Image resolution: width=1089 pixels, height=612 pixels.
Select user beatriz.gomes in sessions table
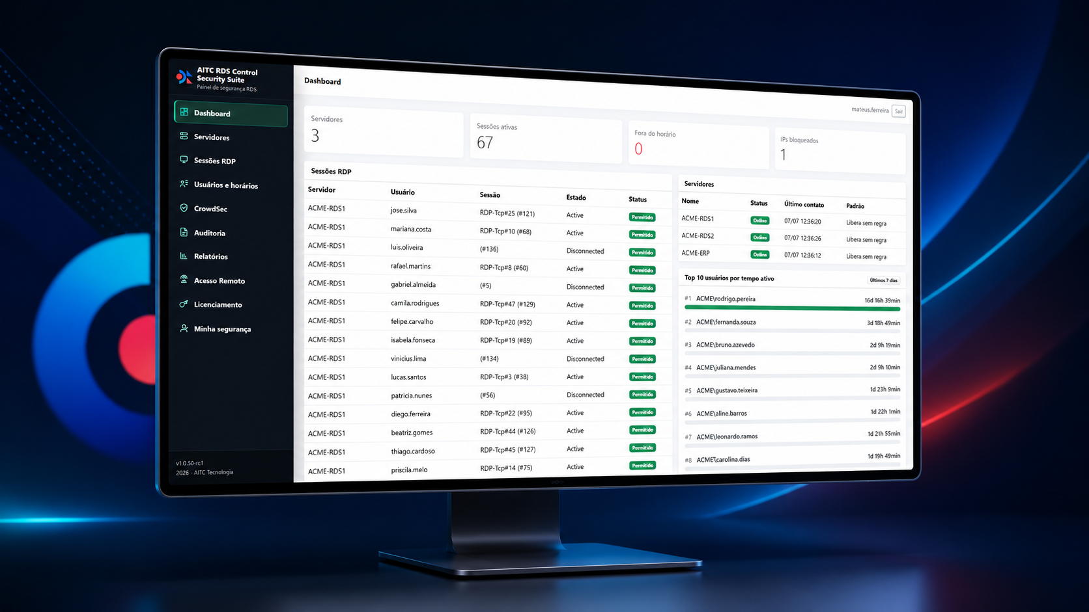tap(412, 432)
